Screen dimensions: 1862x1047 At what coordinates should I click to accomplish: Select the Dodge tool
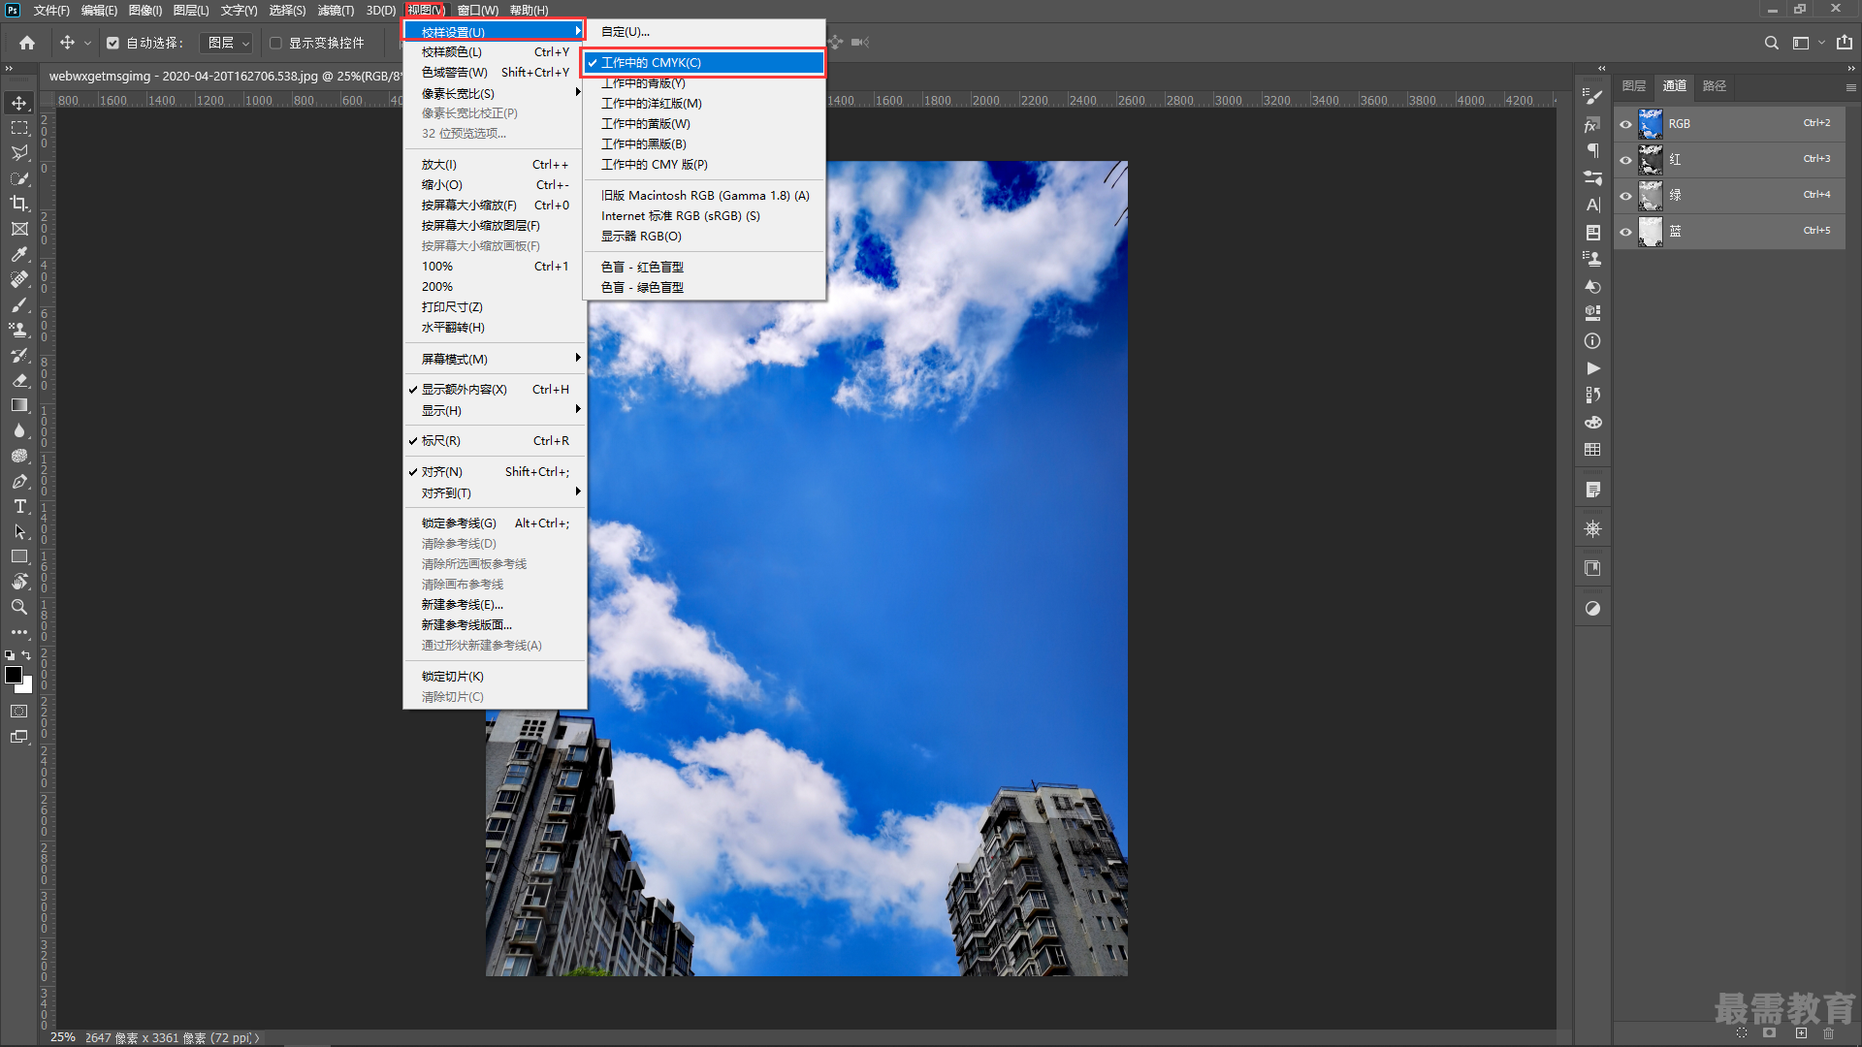pos(19,456)
